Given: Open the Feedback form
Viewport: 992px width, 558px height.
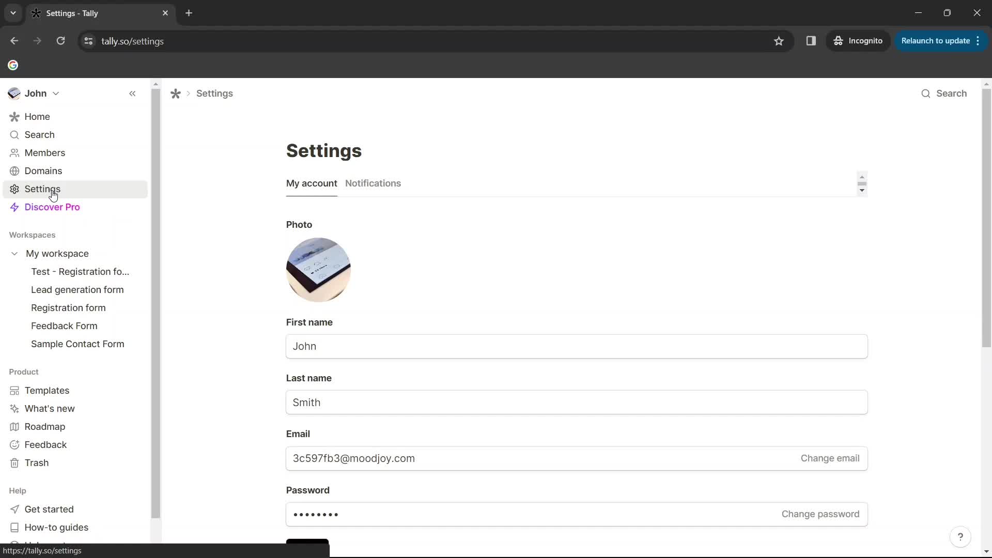Looking at the screenshot, I should click(x=65, y=326).
